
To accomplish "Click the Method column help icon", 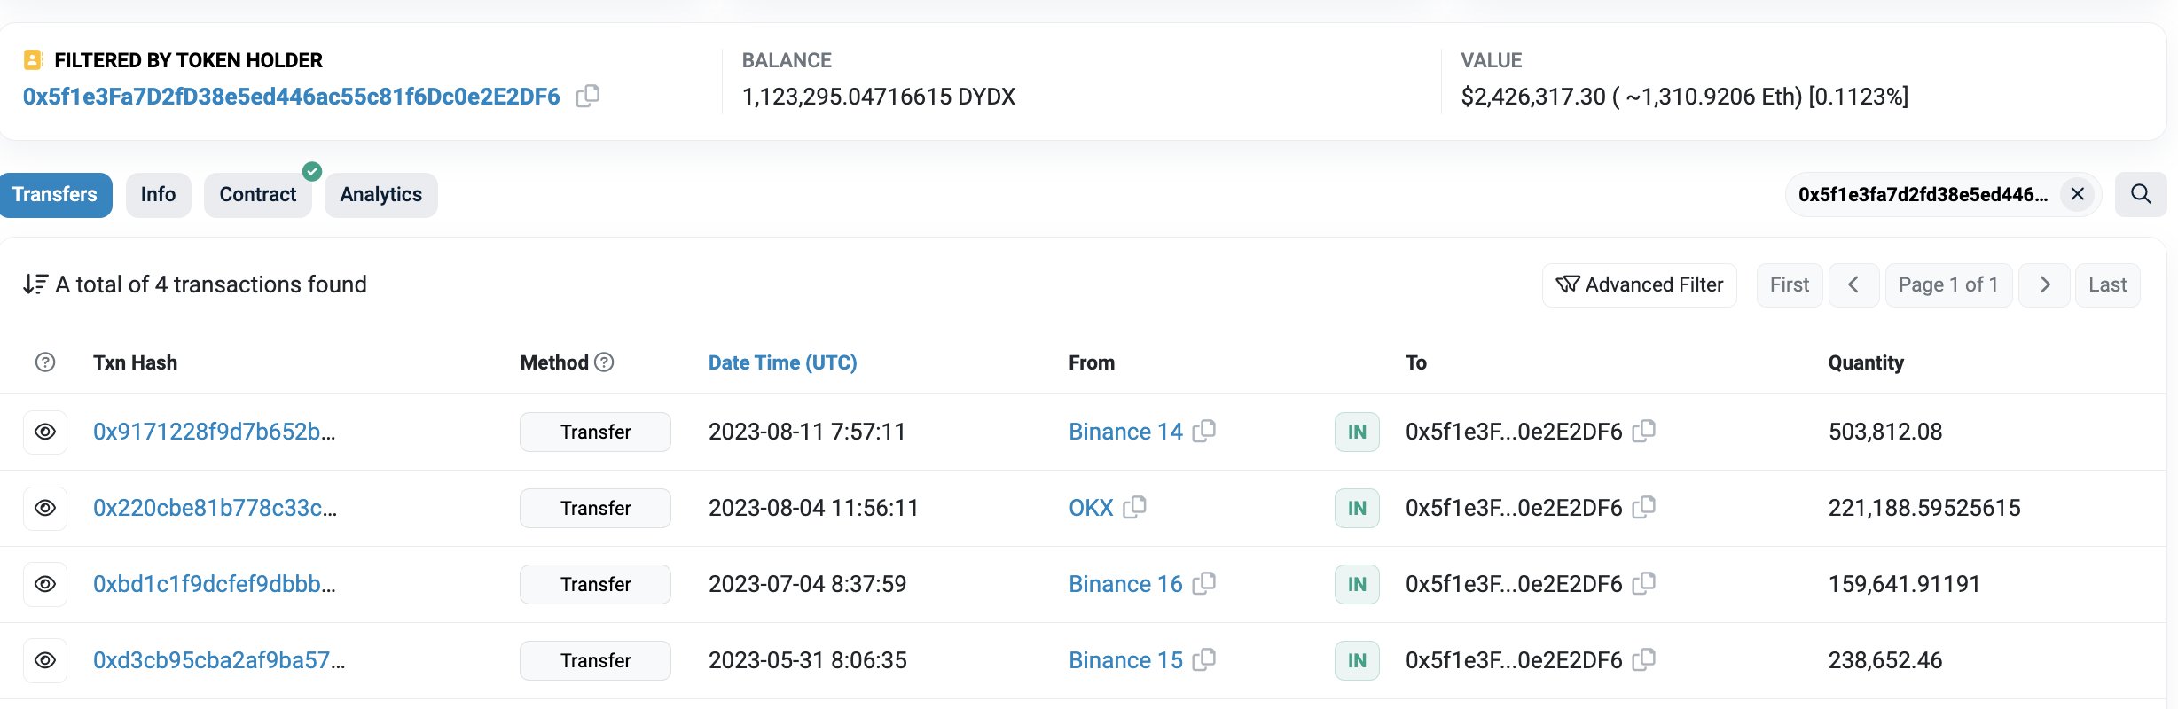I will [604, 362].
